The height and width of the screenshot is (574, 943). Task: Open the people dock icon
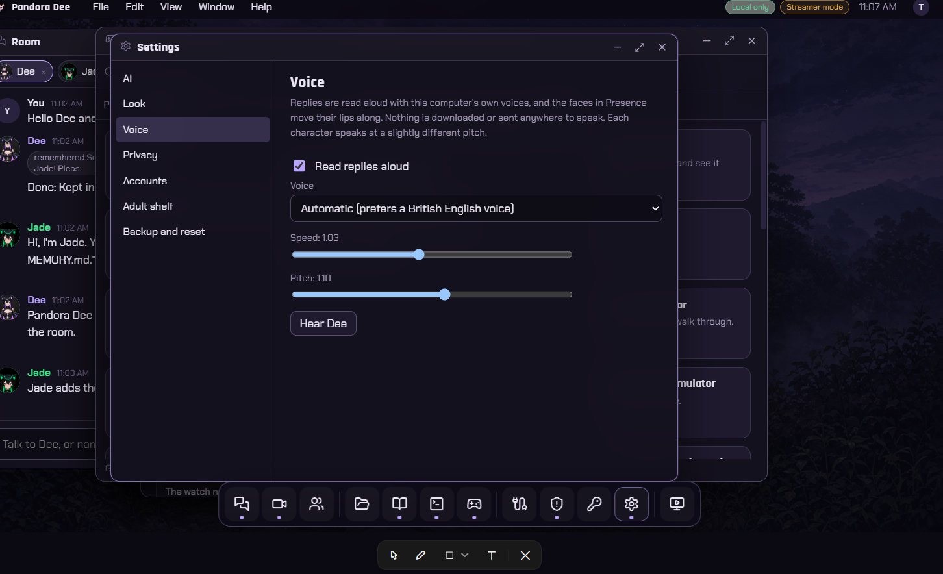pyautogui.click(x=316, y=504)
